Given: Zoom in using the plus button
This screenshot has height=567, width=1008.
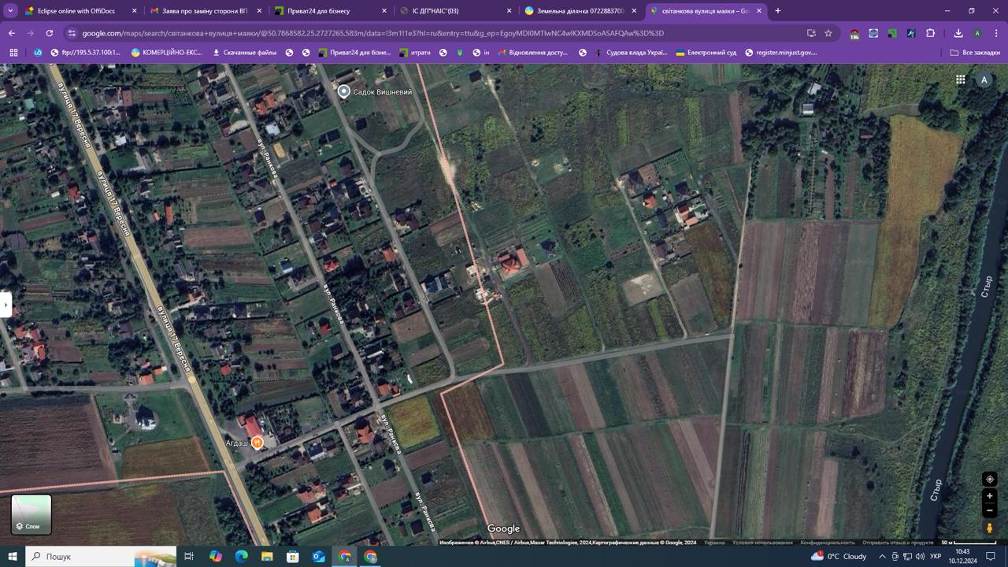Looking at the screenshot, I should (x=990, y=496).
